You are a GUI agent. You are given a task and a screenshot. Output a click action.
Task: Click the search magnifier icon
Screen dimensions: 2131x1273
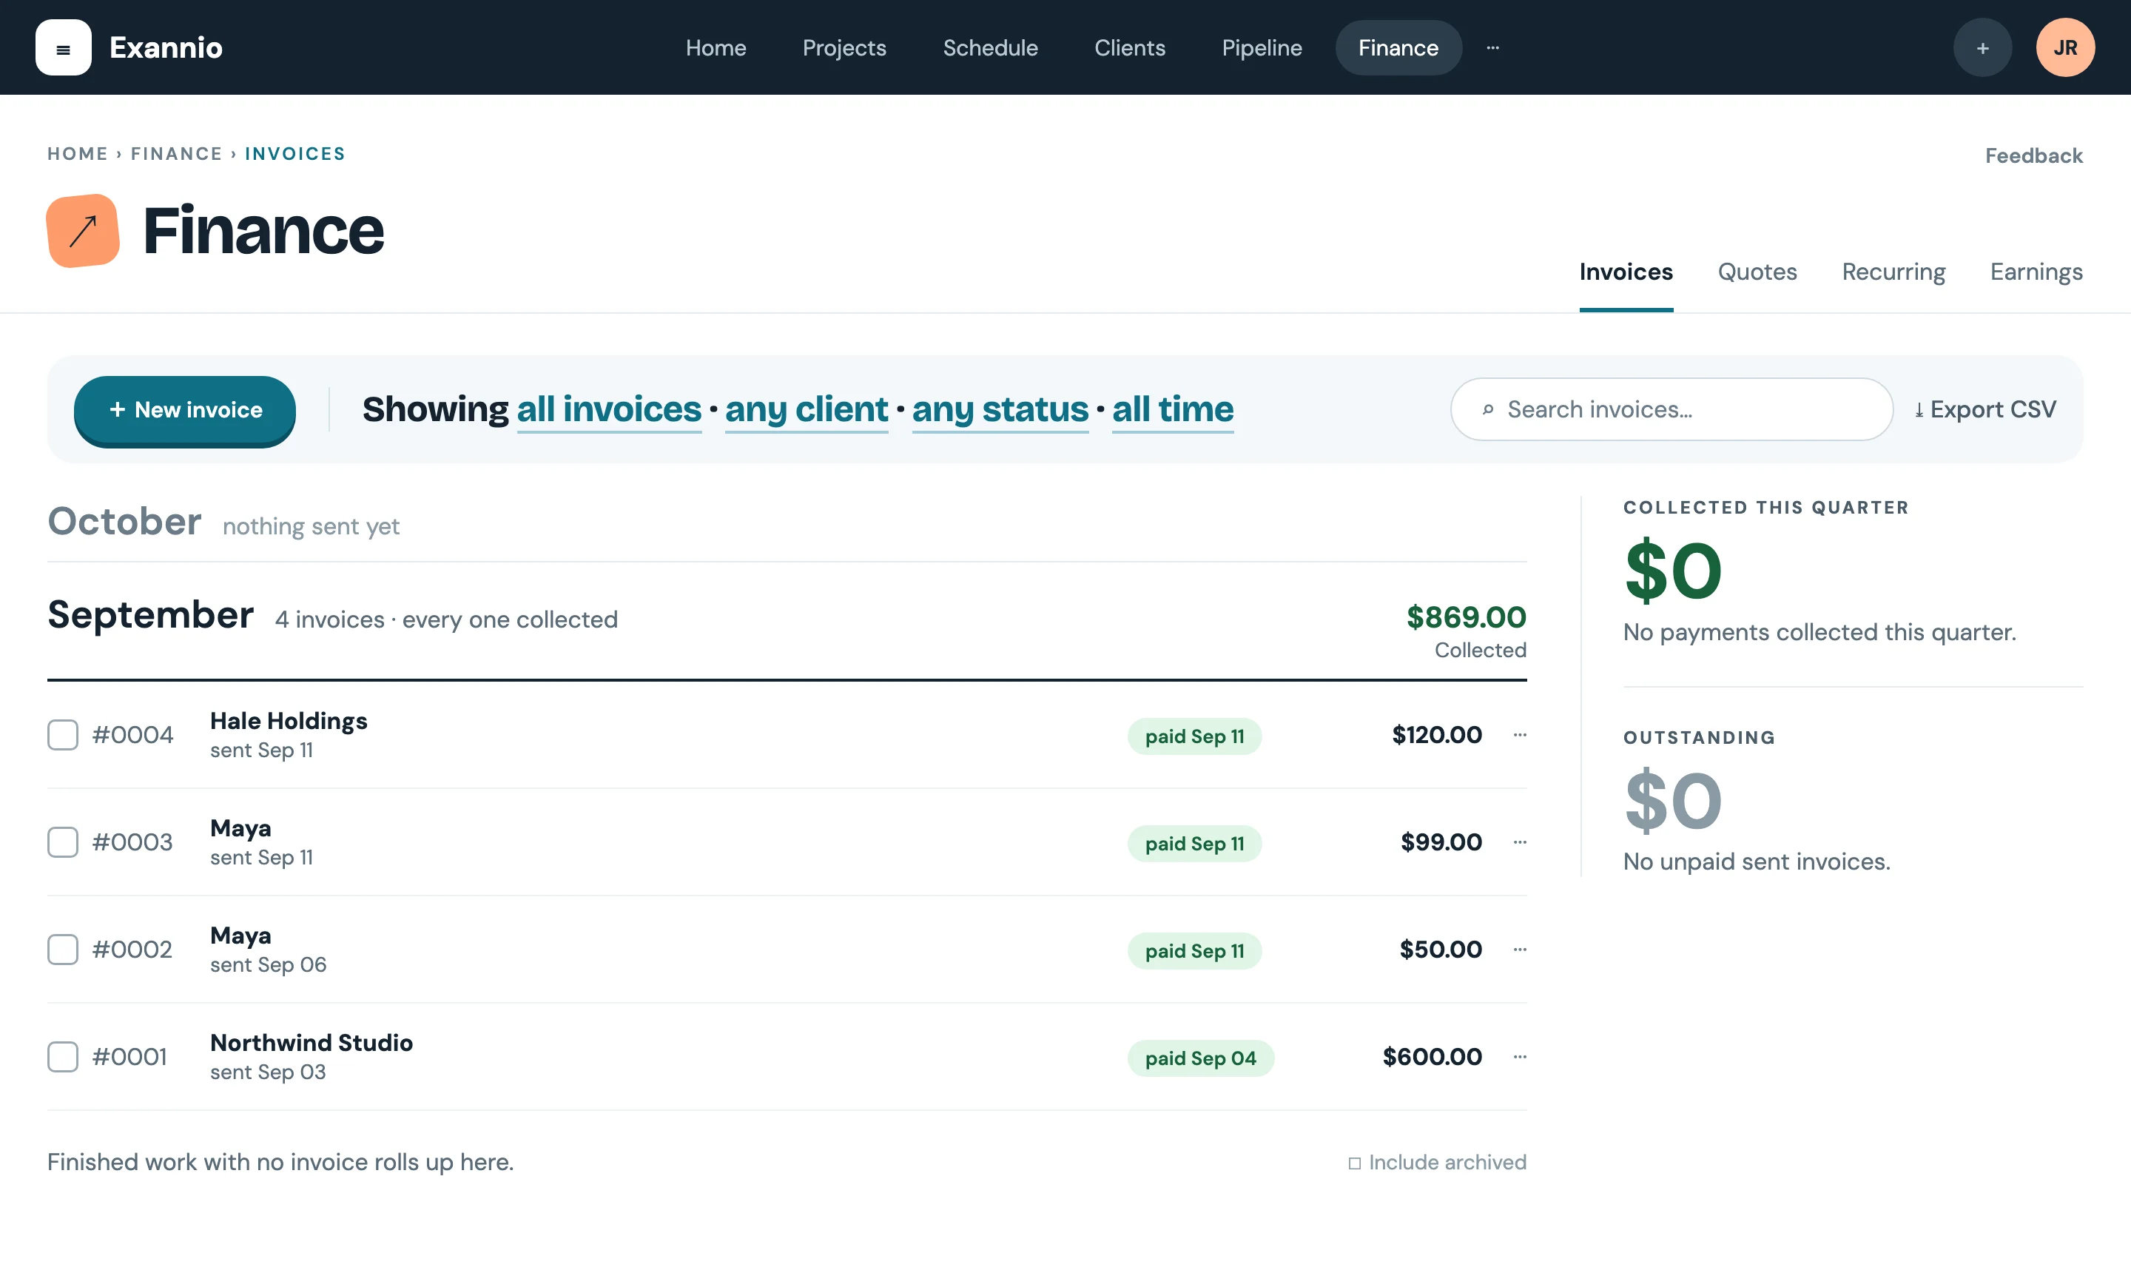[x=1488, y=410]
